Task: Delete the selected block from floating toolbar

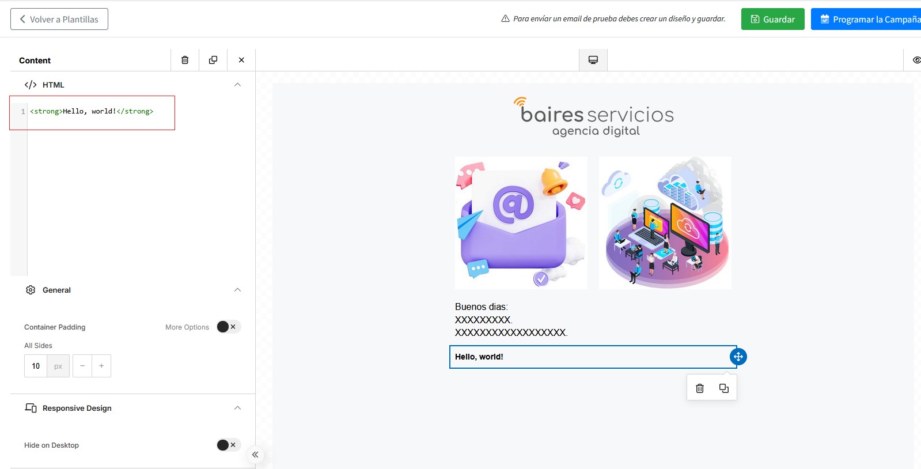Action: click(x=700, y=388)
